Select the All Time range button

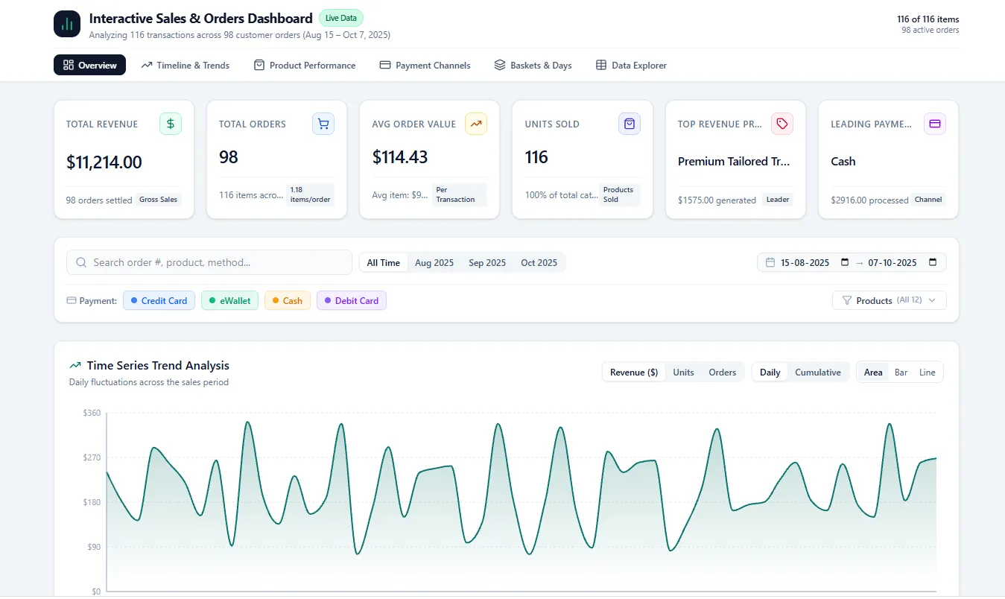point(384,262)
